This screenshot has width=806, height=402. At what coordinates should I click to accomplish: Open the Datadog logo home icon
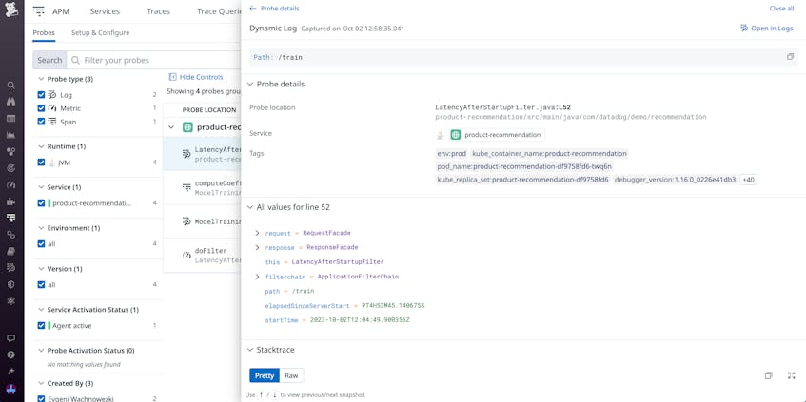tap(11, 9)
